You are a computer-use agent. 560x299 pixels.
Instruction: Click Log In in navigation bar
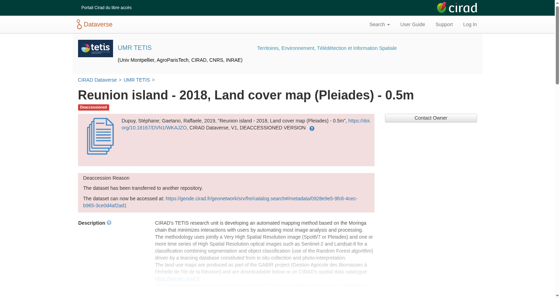pos(470,24)
